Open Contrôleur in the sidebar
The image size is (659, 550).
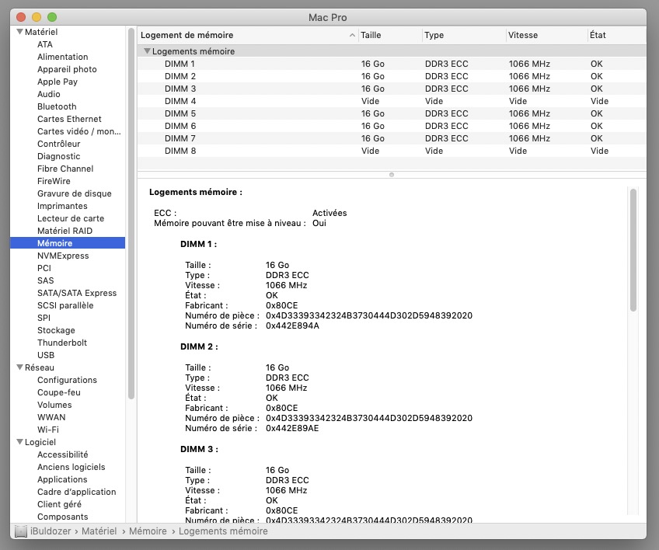tap(59, 144)
